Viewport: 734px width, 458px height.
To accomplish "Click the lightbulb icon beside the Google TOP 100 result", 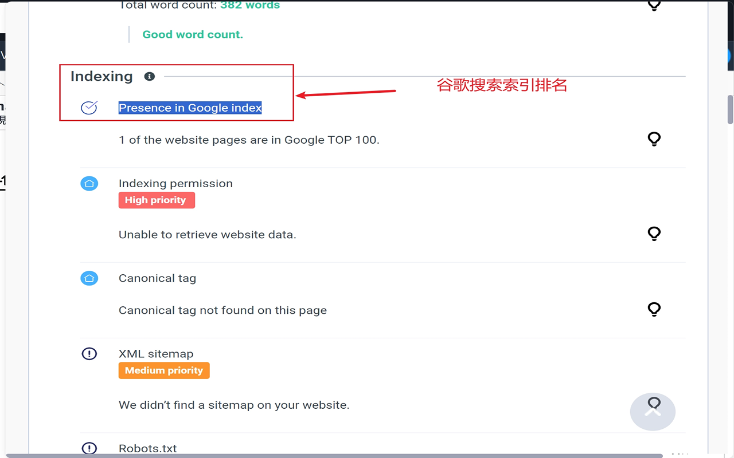I will (x=654, y=139).
